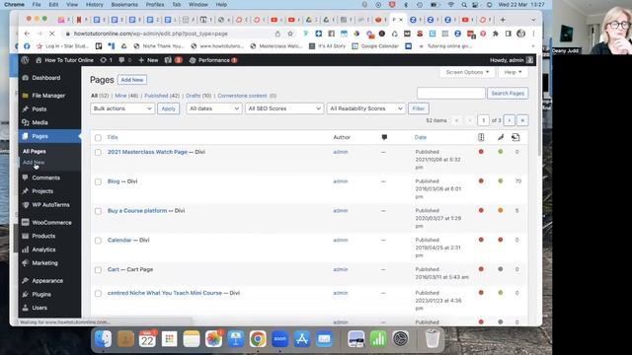Open the WordPress logo menu in admin bar
The width and height of the screenshot is (632, 355).
(x=25, y=60)
